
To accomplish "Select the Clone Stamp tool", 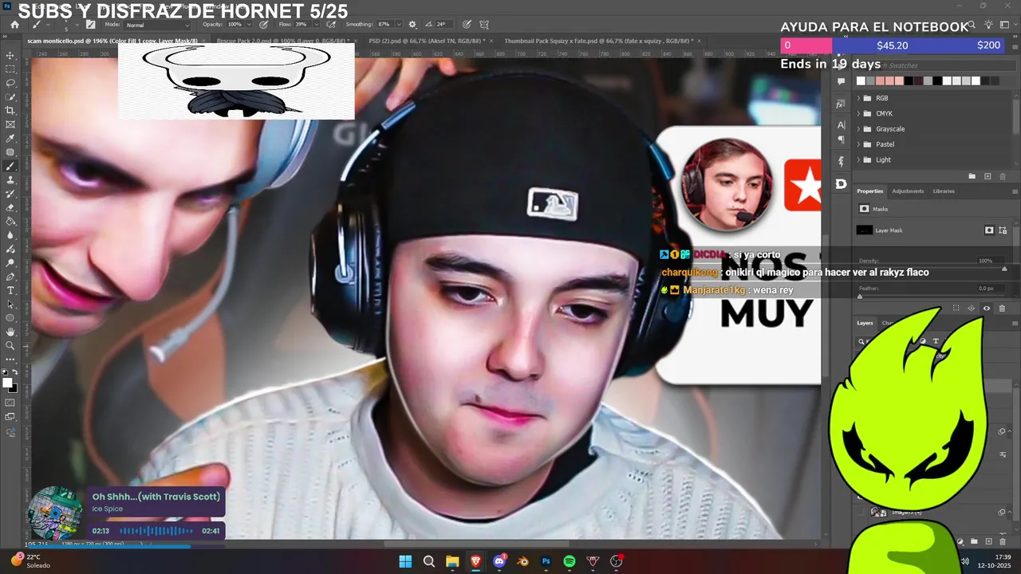I will point(10,180).
